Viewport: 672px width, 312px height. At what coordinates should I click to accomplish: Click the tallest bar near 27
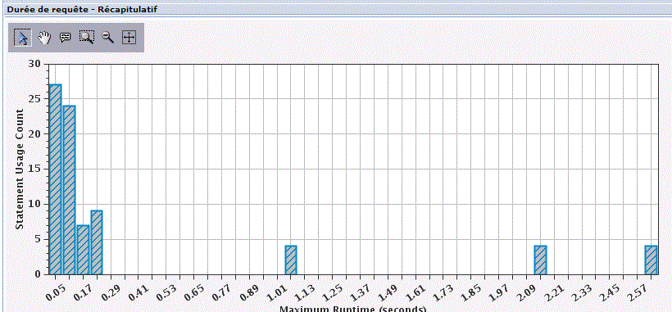point(55,179)
